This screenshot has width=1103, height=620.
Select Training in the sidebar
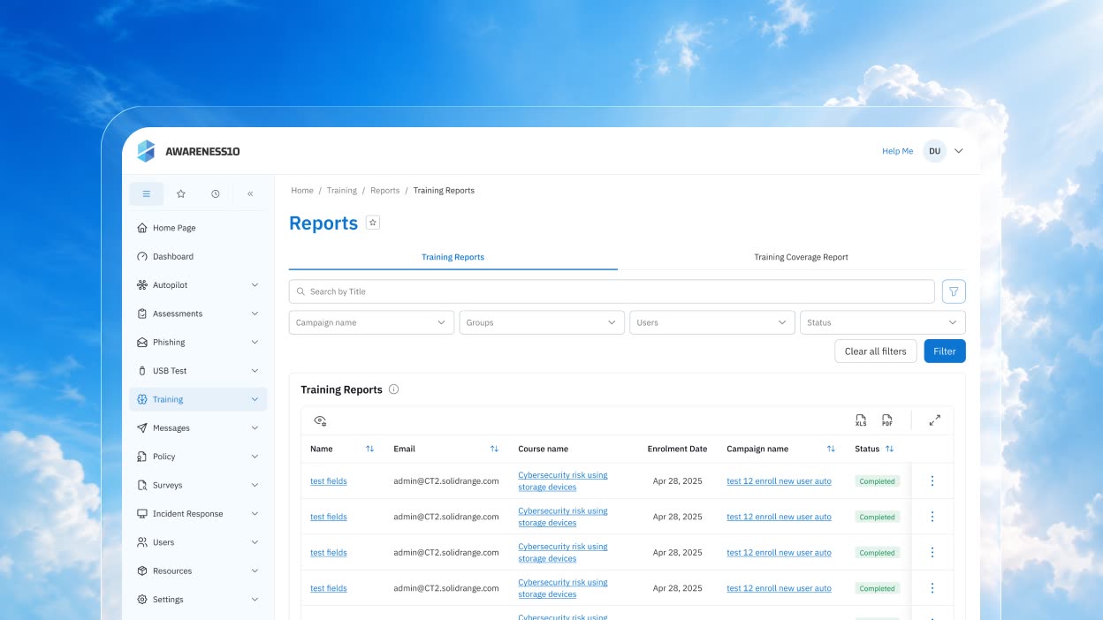pos(198,399)
